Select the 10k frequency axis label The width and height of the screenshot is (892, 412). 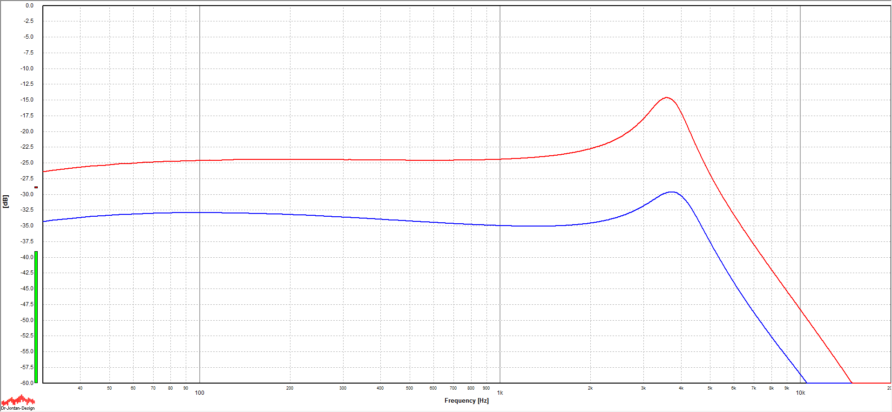tap(800, 393)
